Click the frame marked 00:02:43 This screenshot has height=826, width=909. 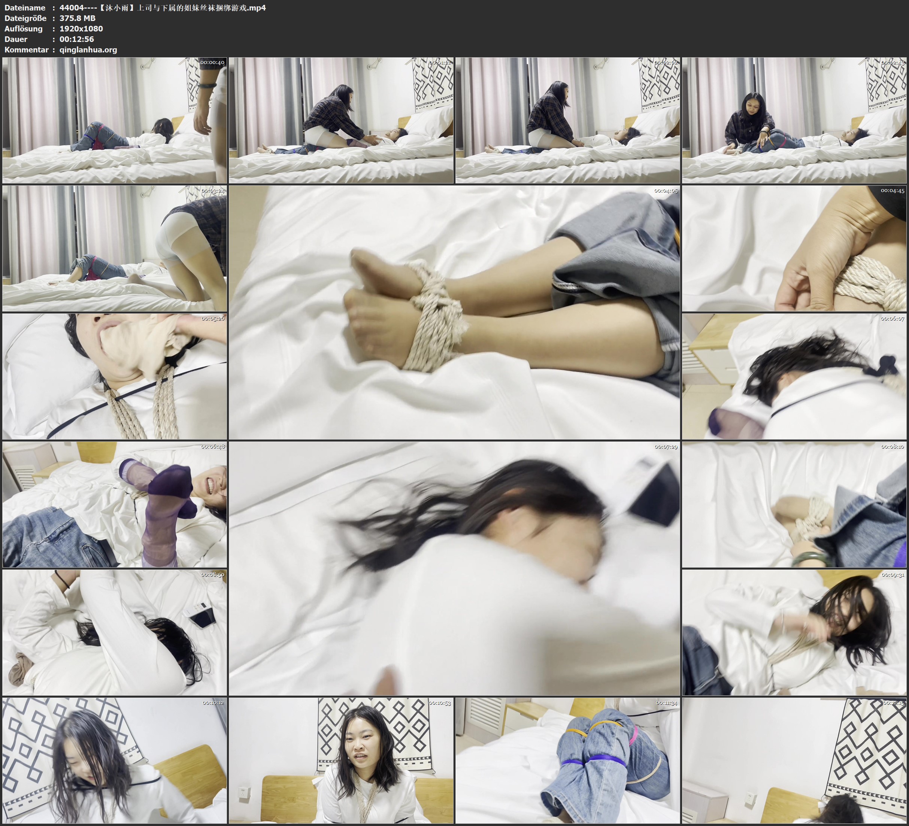794,120
